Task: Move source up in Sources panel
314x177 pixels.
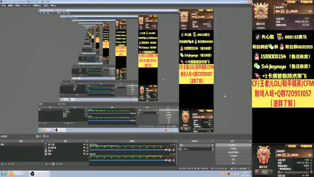Action: [57, 164]
